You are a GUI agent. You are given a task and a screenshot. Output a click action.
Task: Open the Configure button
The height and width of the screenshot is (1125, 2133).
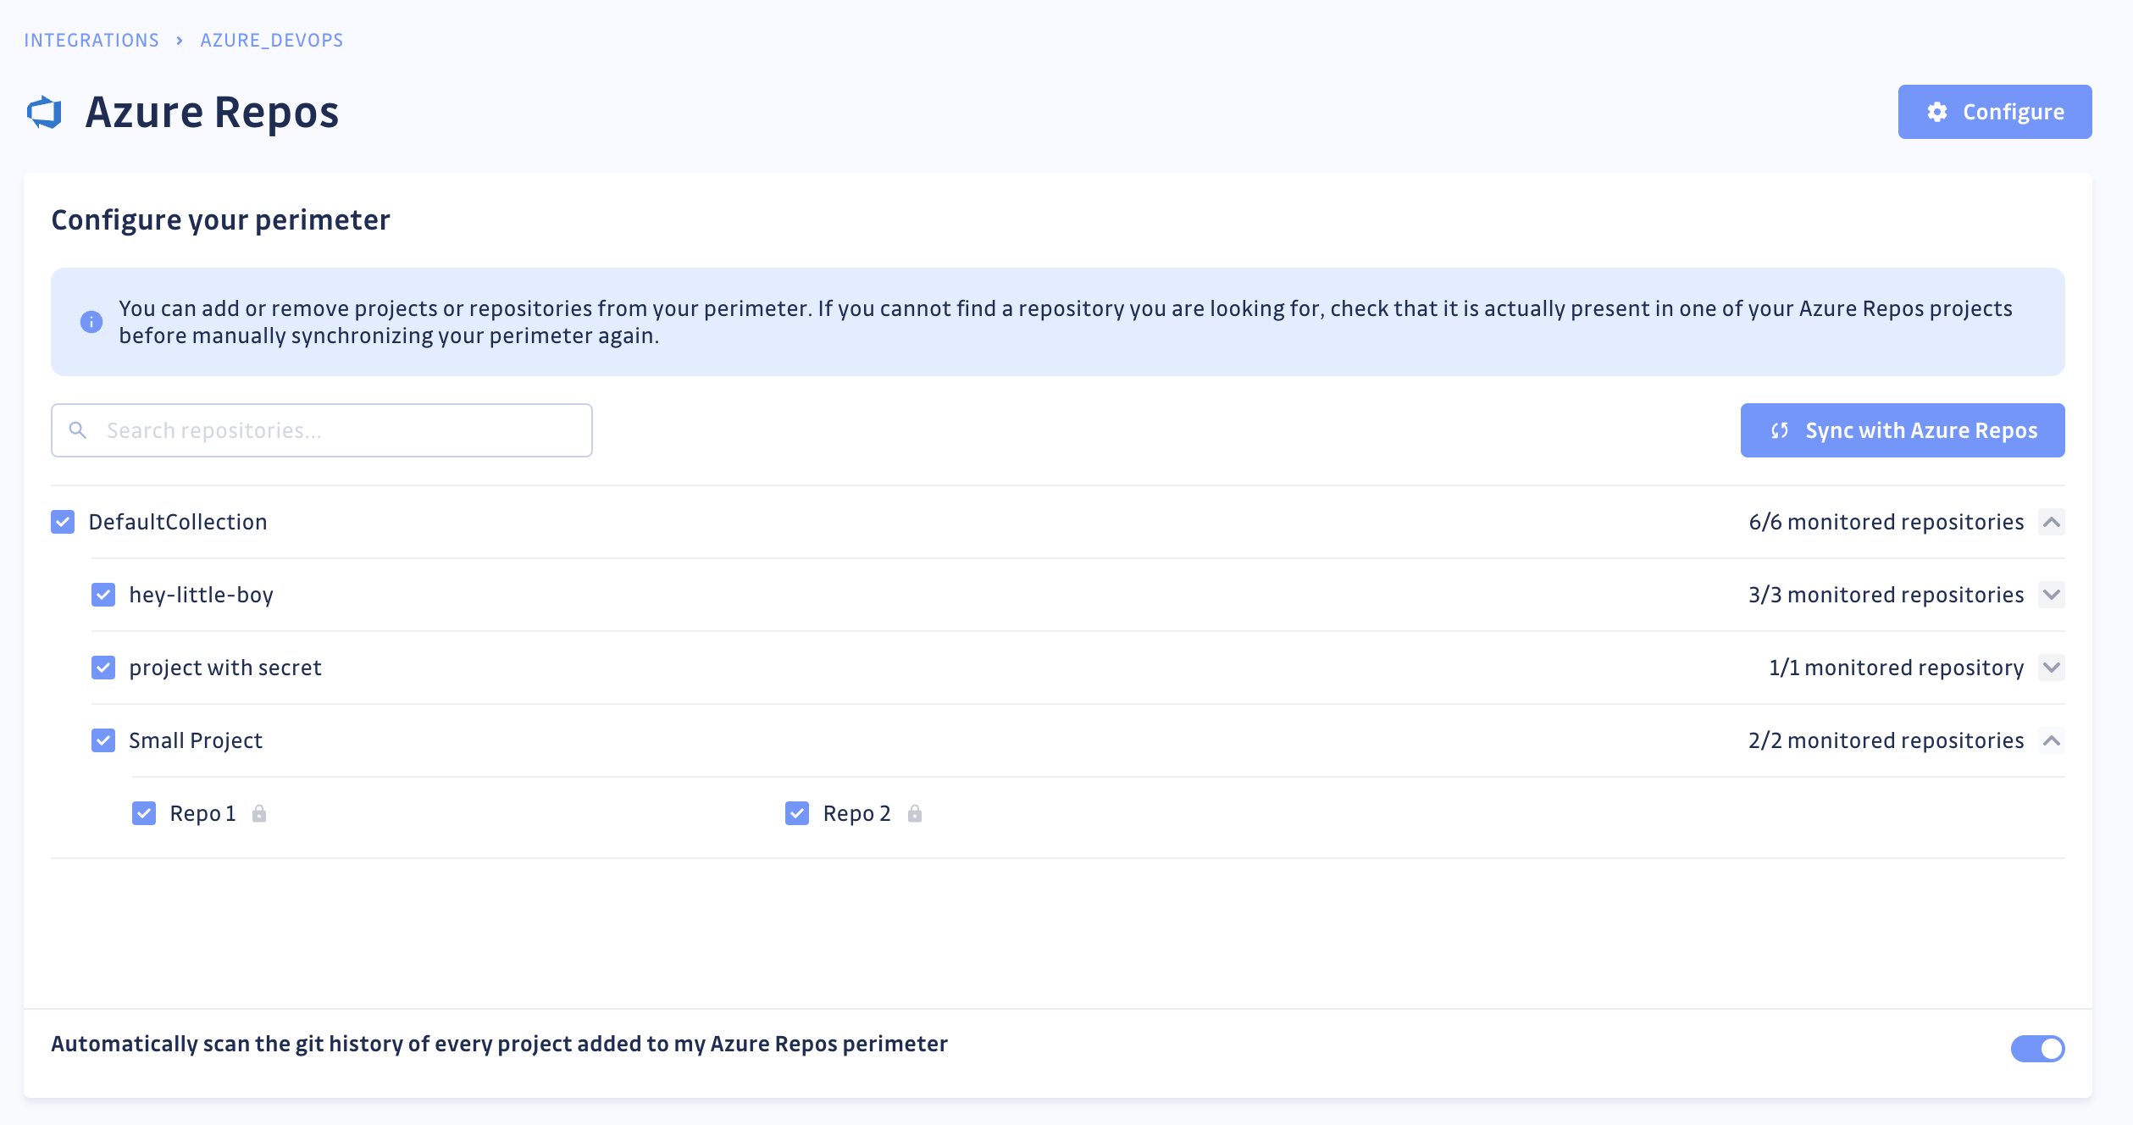1995,112
